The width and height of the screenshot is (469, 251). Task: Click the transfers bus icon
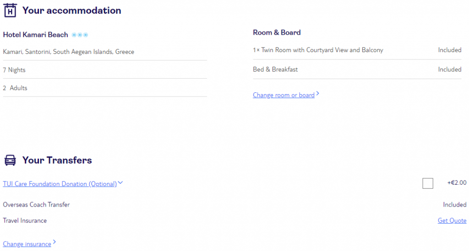10,160
